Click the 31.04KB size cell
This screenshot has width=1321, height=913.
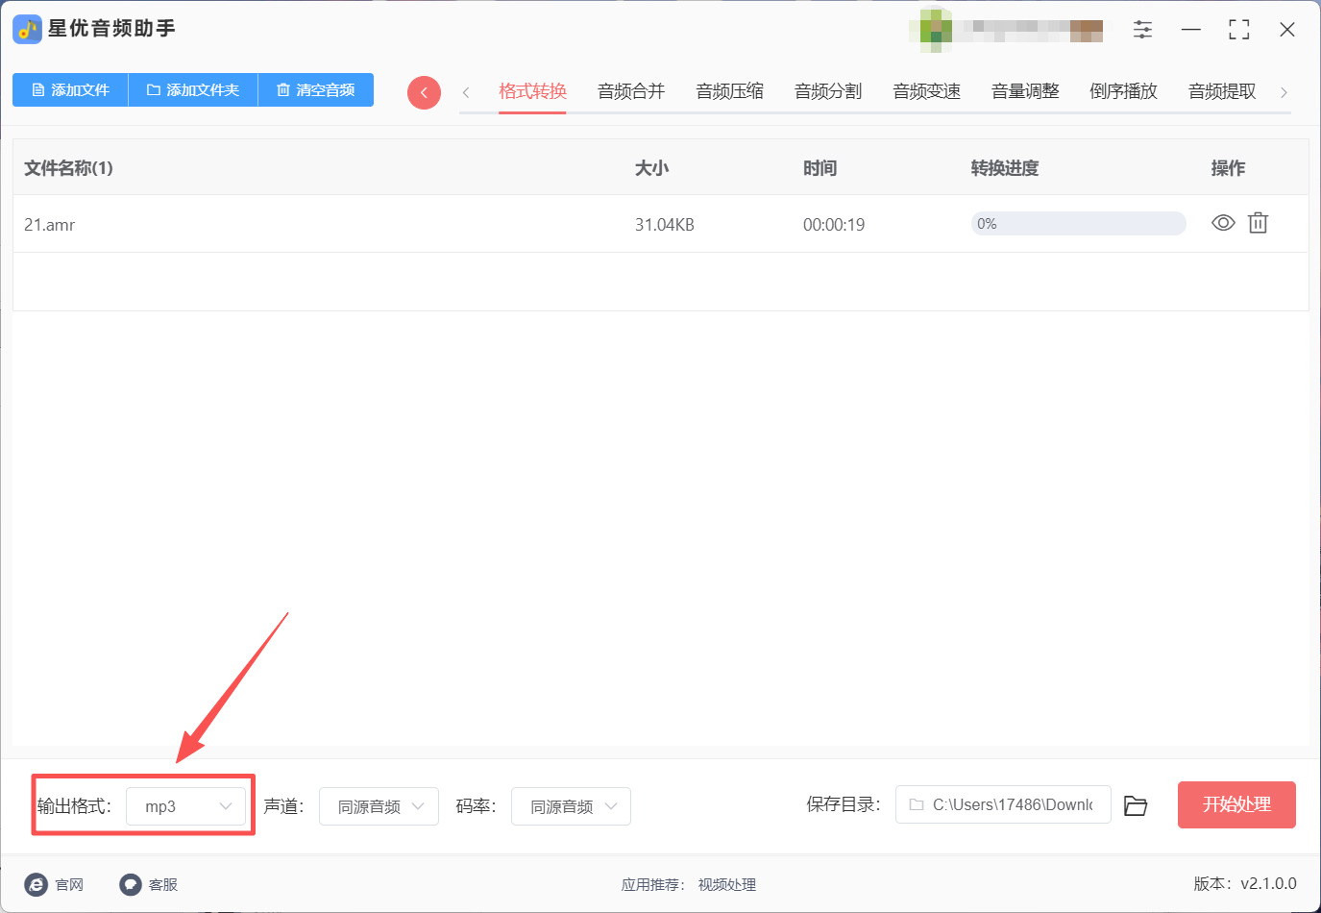665,225
